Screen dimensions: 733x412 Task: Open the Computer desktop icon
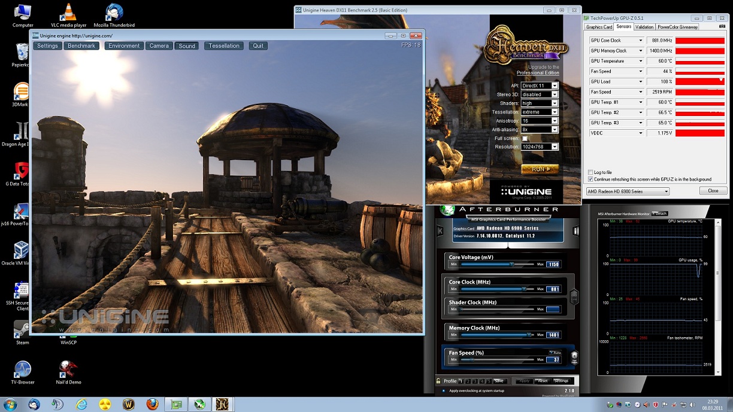click(x=23, y=15)
